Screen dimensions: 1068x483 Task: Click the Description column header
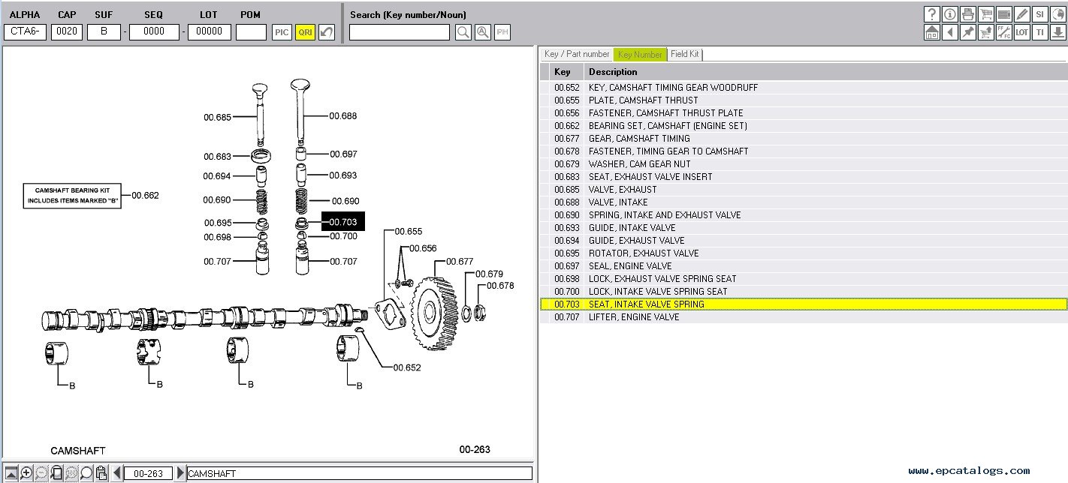[x=825, y=72]
